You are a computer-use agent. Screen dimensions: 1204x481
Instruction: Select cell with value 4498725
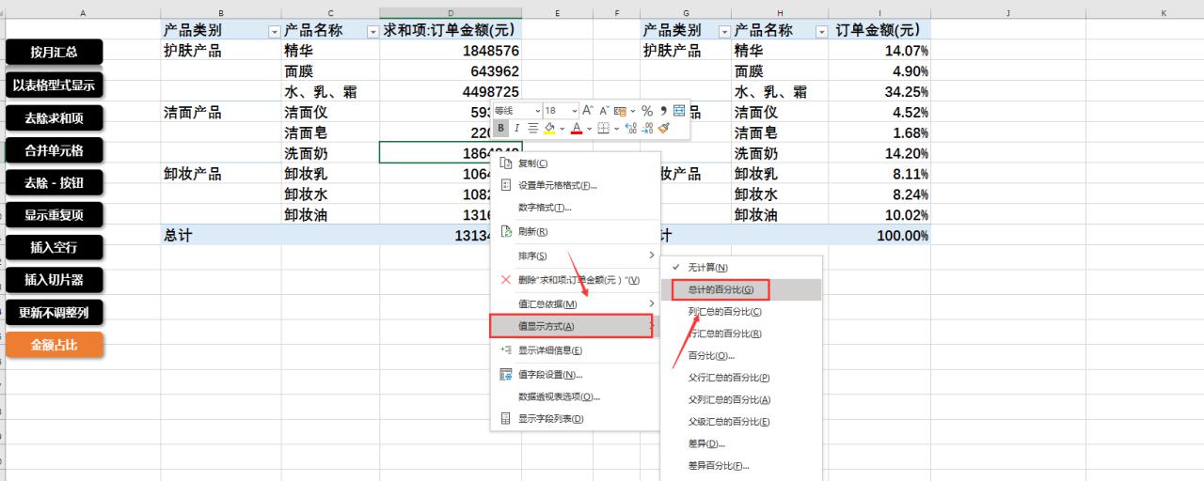[x=451, y=92]
